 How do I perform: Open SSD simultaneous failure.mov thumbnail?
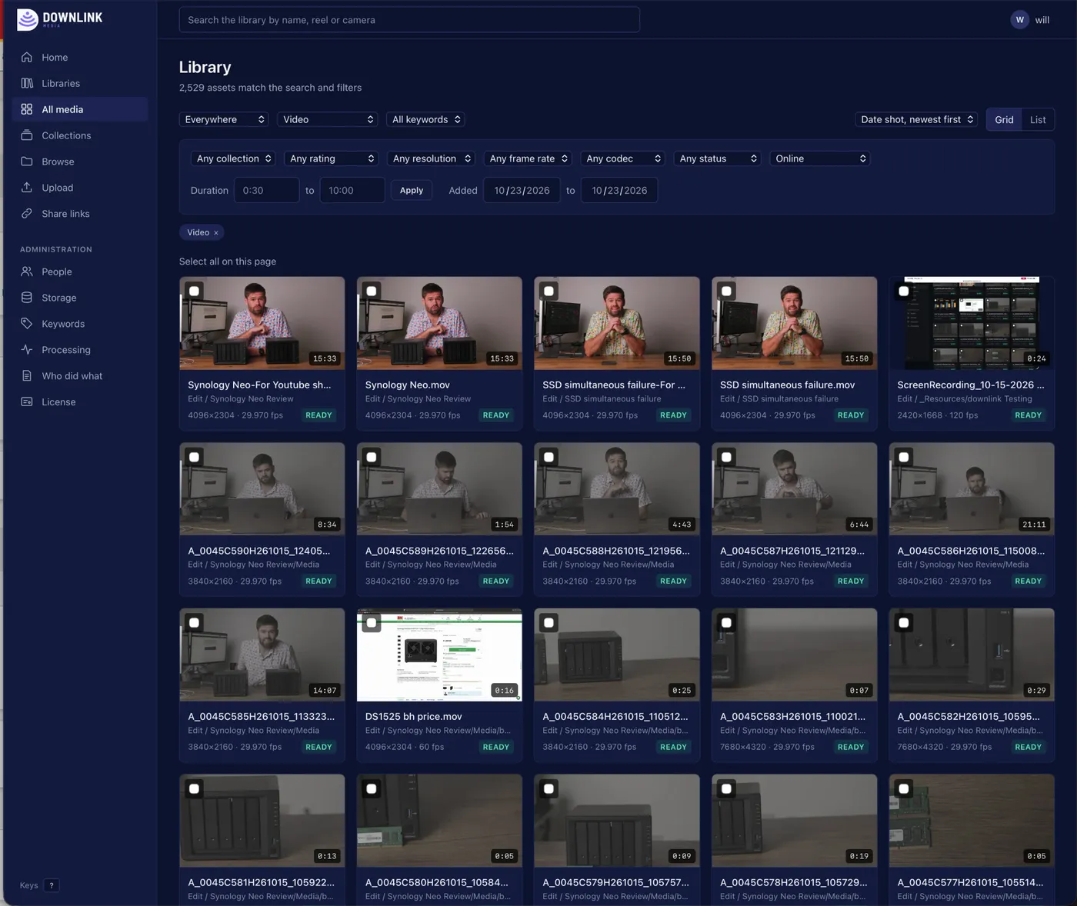pos(795,323)
